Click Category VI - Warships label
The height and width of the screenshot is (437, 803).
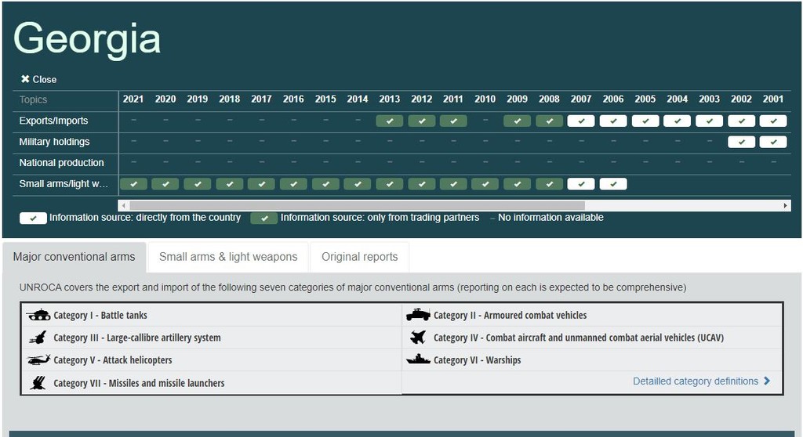click(x=478, y=360)
